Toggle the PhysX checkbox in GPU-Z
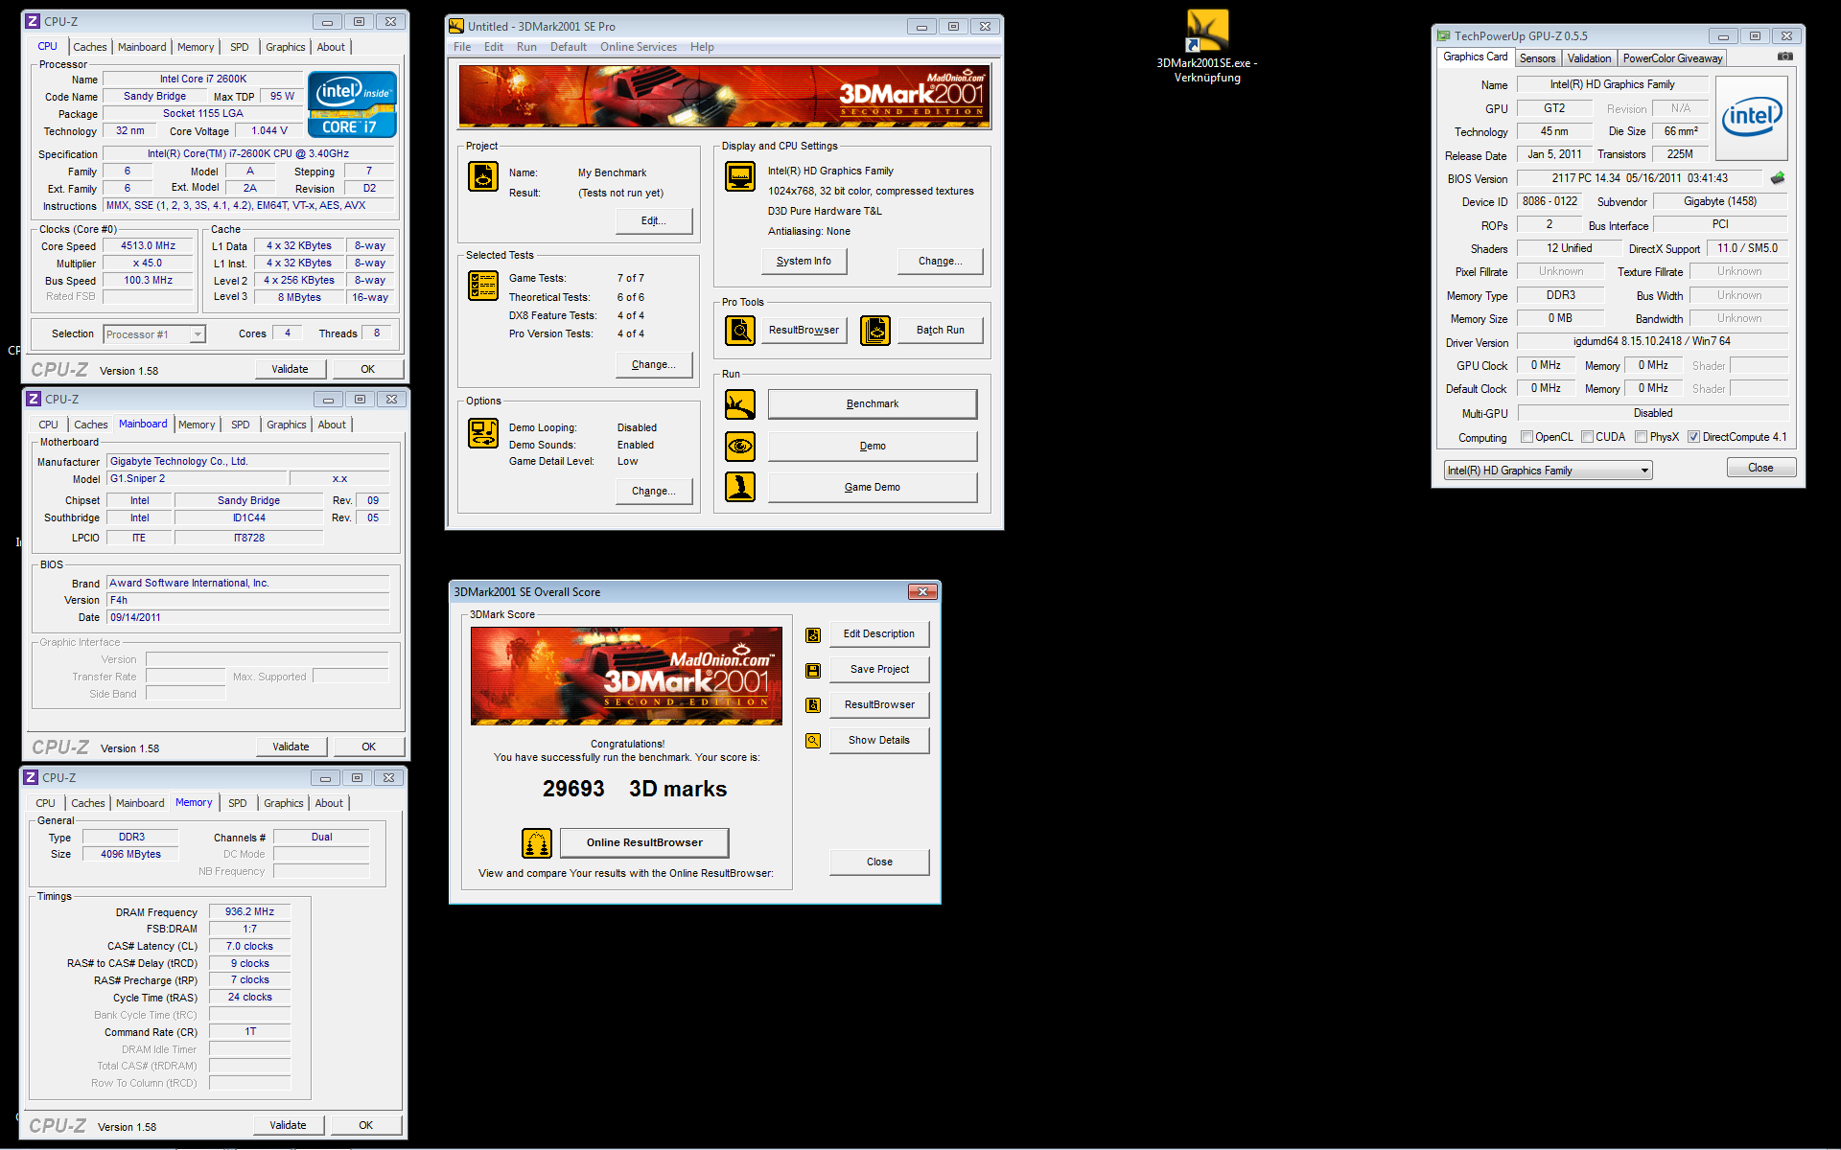The image size is (1841, 1150). (x=1642, y=437)
